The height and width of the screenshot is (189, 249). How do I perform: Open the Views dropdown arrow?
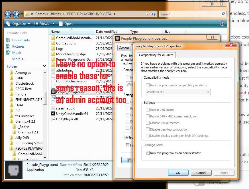click(54, 24)
